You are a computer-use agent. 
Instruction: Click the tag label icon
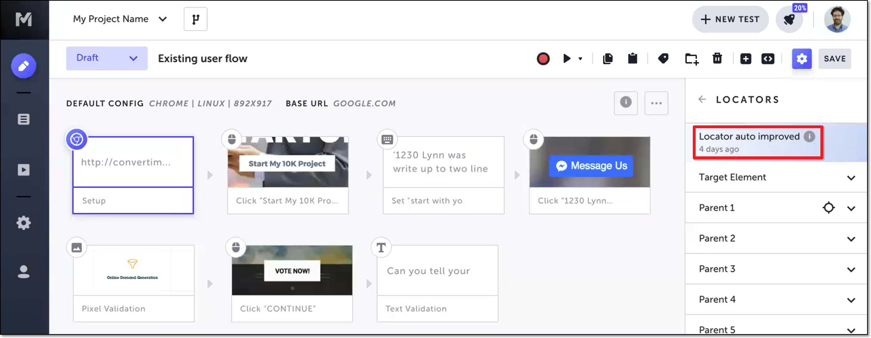[x=663, y=58]
